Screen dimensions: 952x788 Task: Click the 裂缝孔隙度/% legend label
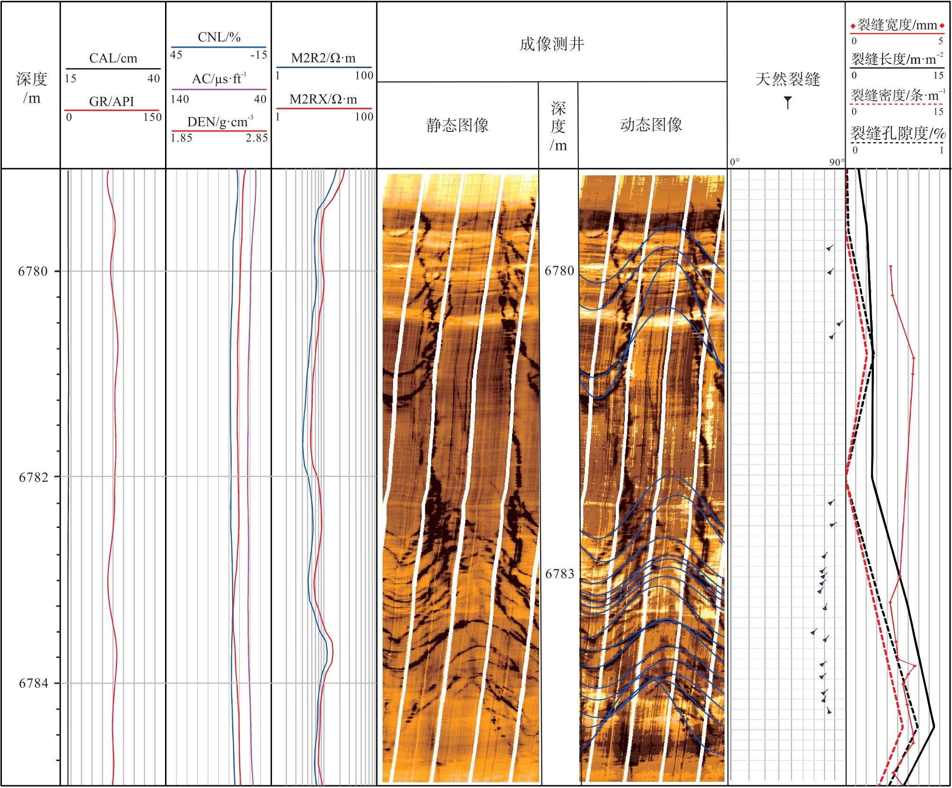(897, 134)
